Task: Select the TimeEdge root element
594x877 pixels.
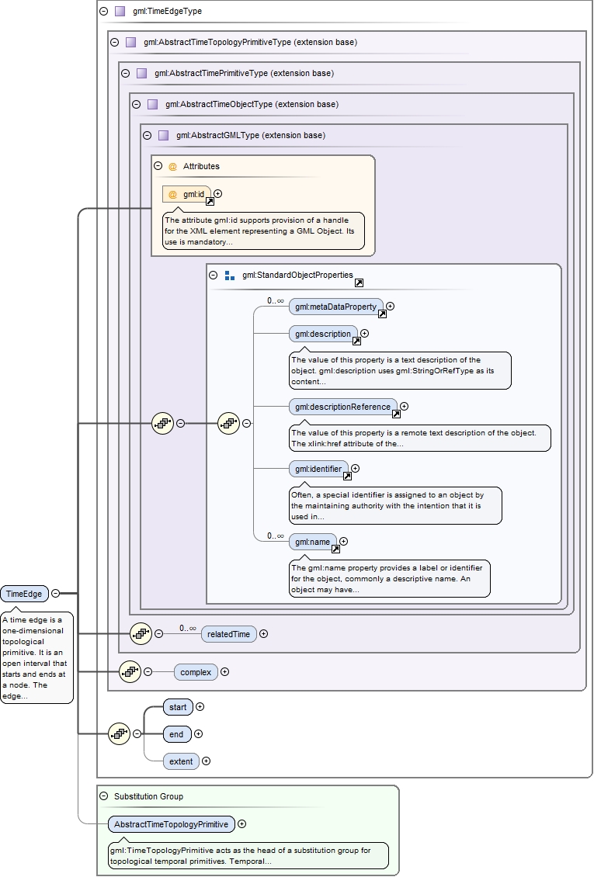Action: (x=24, y=594)
